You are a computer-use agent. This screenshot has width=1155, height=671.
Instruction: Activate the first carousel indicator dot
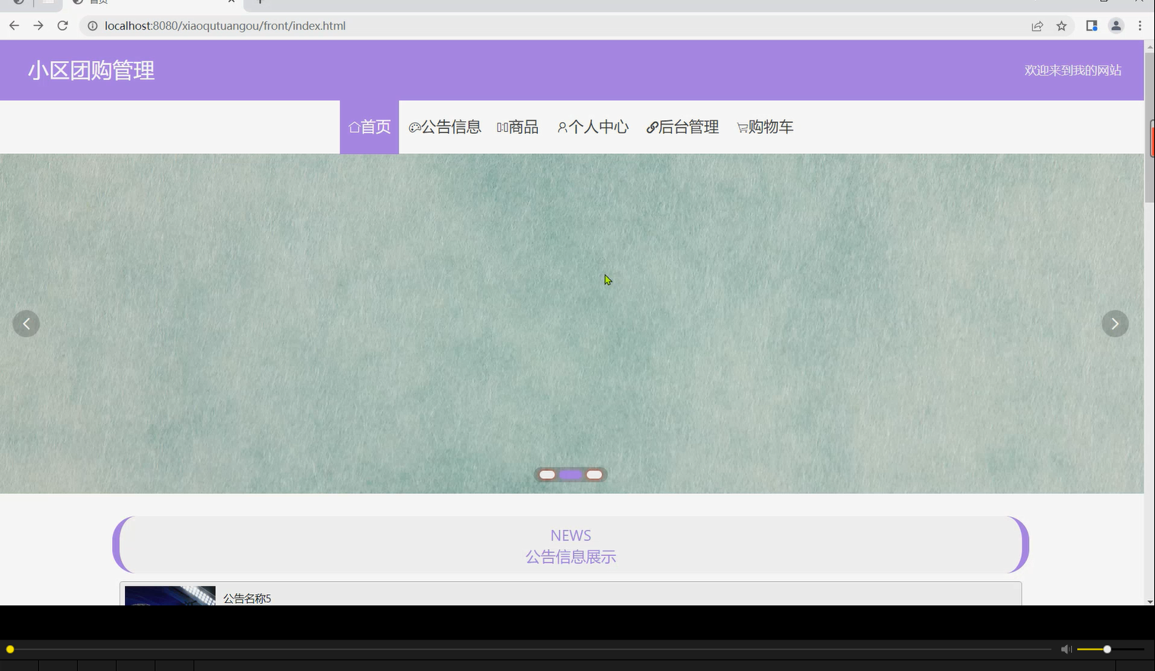coord(547,474)
